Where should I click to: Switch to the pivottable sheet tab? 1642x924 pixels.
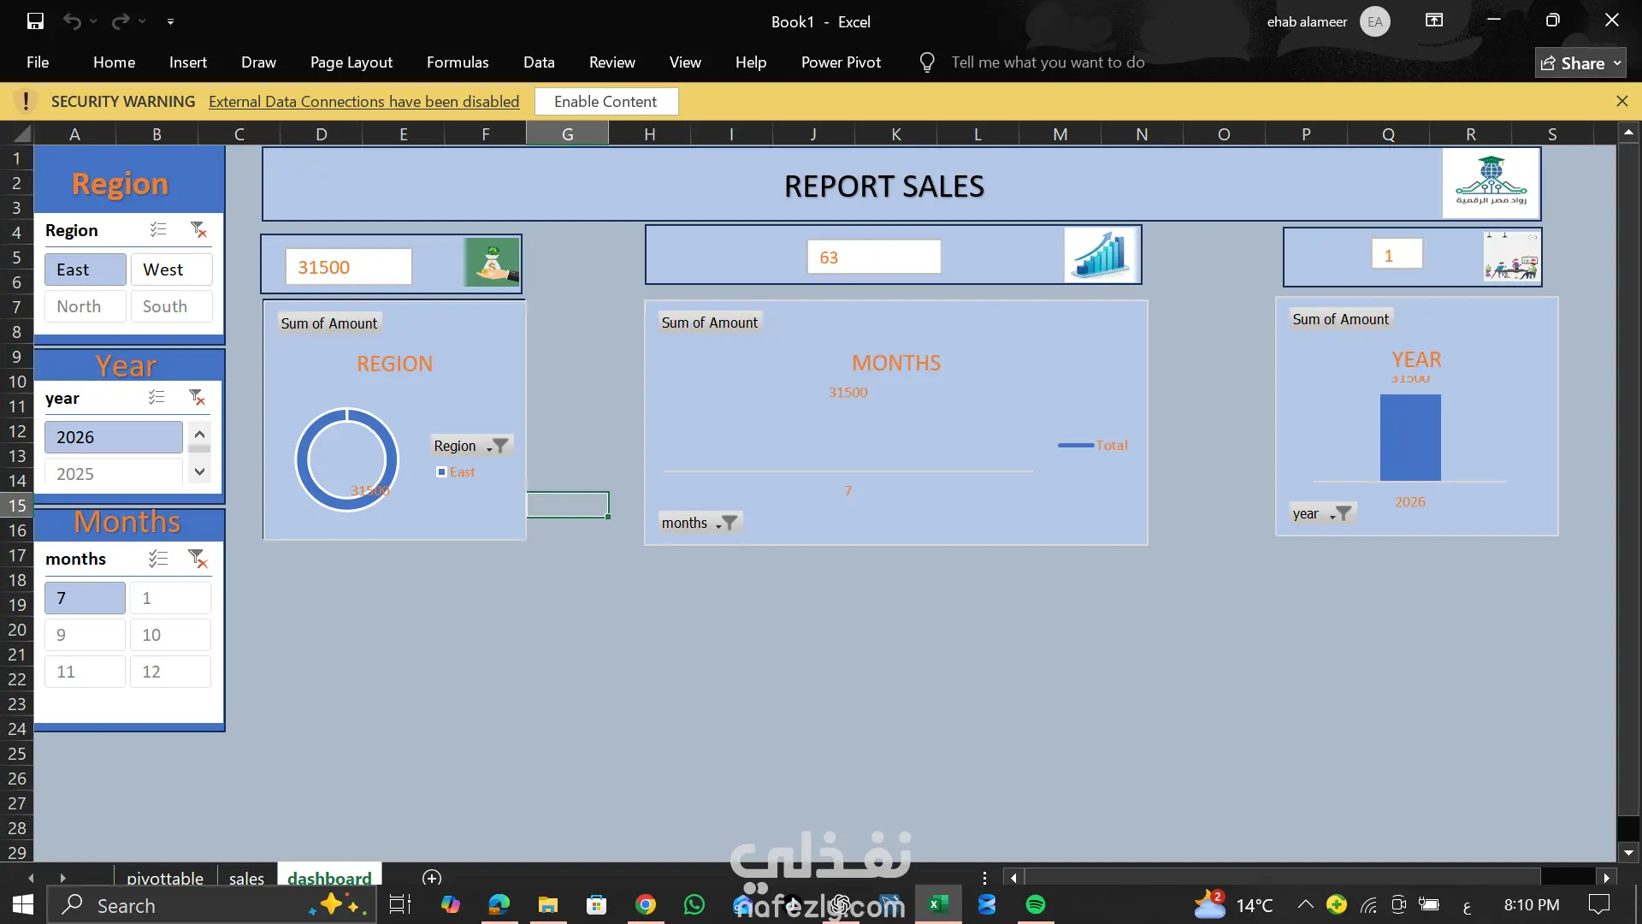tap(165, 878)
